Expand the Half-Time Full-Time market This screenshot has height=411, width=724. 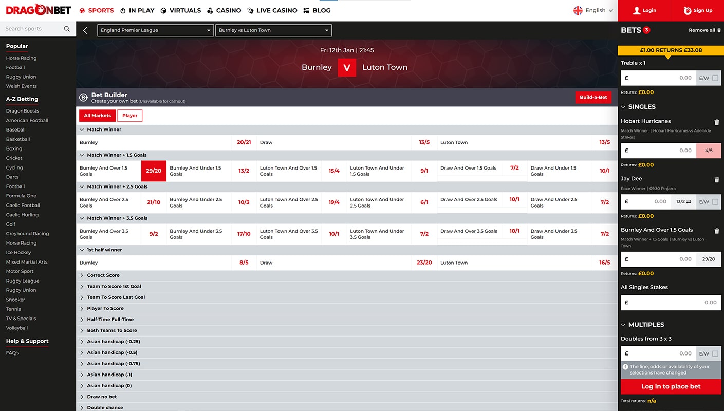[x=347, y=320]
